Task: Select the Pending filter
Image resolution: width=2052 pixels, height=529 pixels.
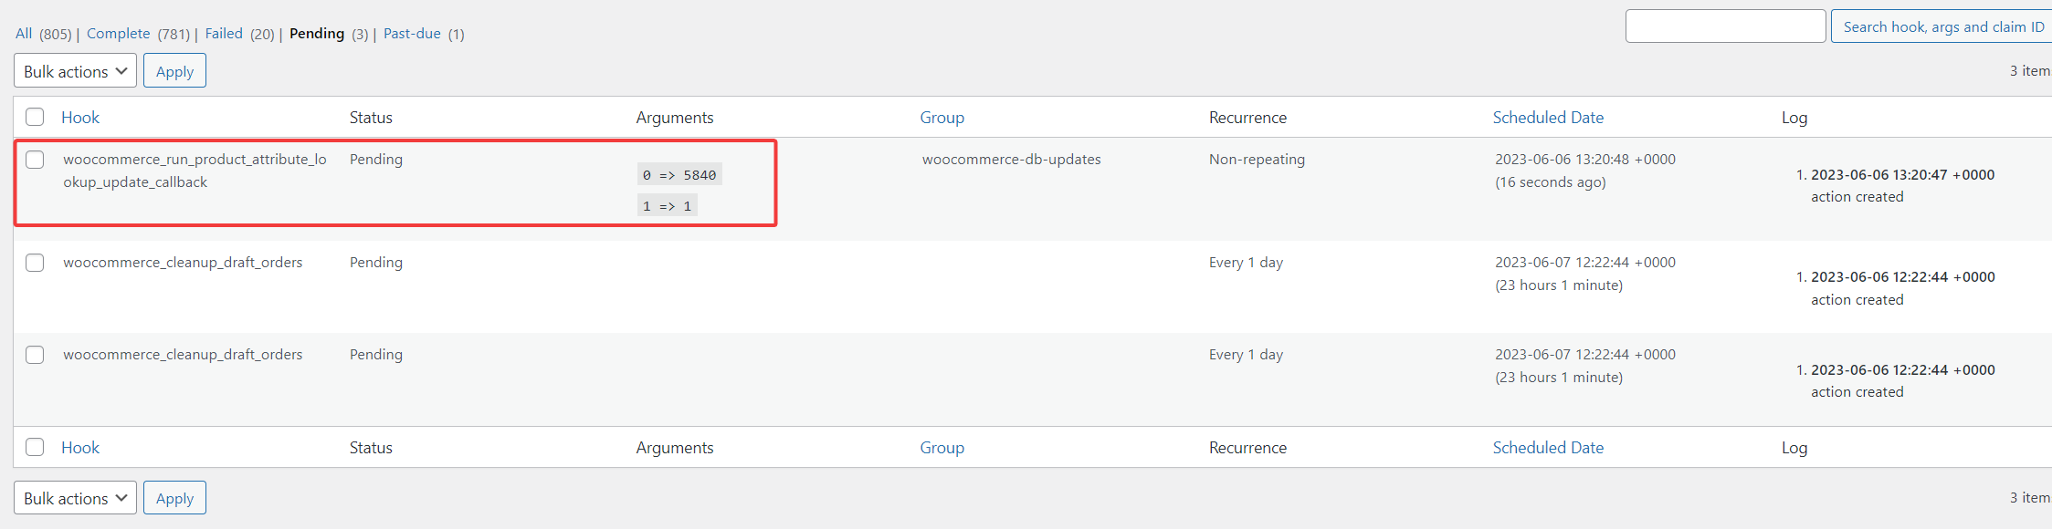Action: [x=317, y=34]
